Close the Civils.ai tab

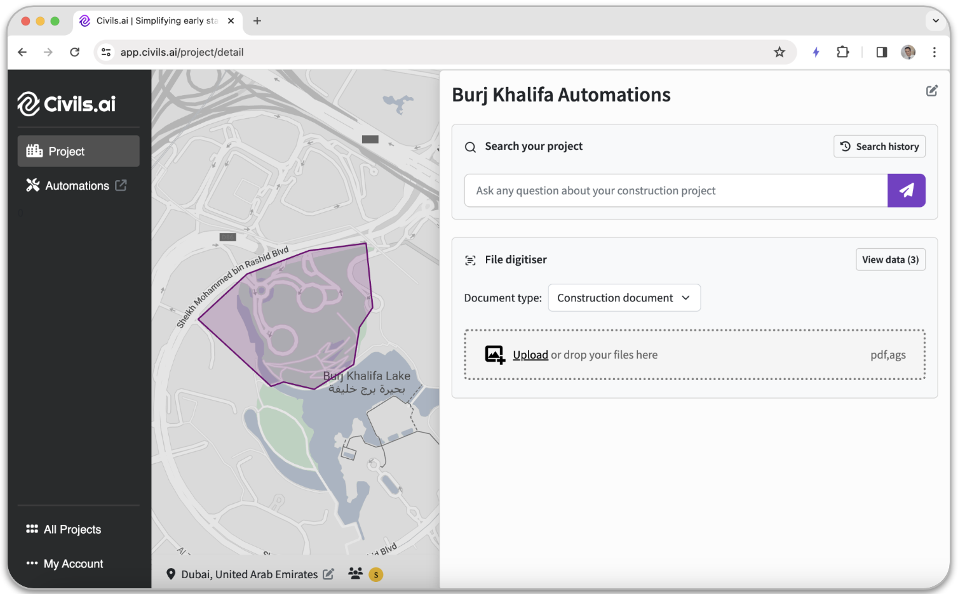tap(231, 21)
